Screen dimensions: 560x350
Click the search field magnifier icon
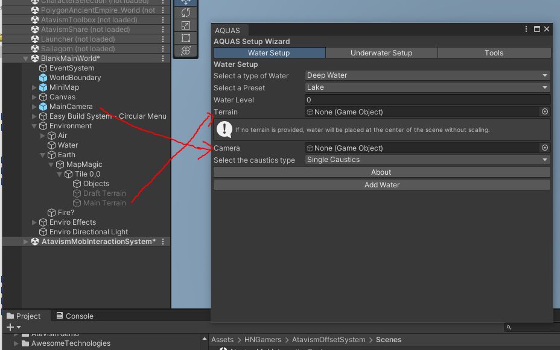[x=509, y=327]
